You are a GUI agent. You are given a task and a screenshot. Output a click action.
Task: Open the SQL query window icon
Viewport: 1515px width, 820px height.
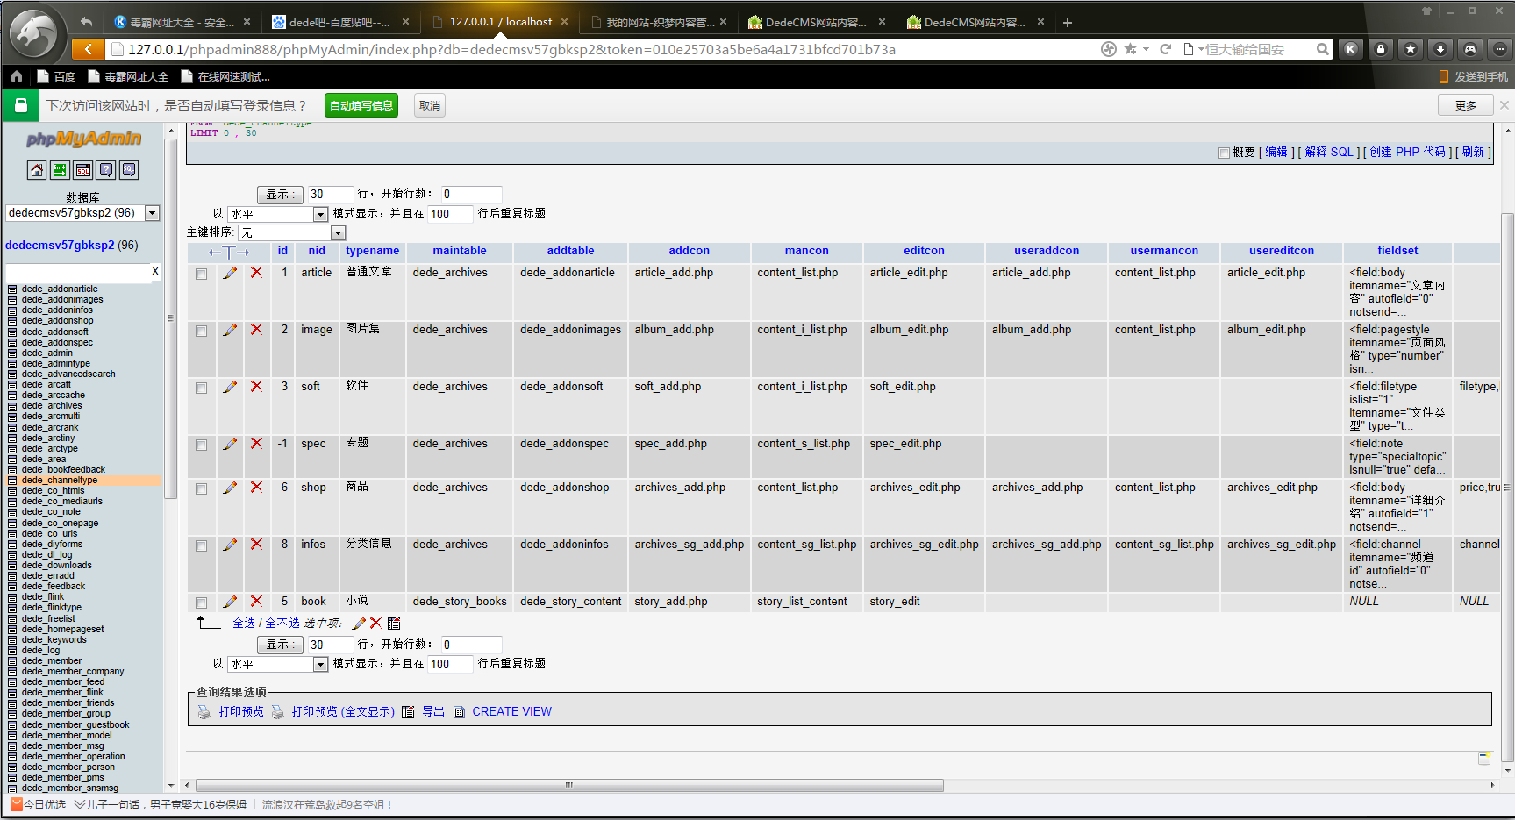(83, 170)
